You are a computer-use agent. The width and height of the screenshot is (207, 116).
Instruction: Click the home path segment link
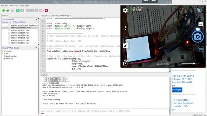click(6, 22)
